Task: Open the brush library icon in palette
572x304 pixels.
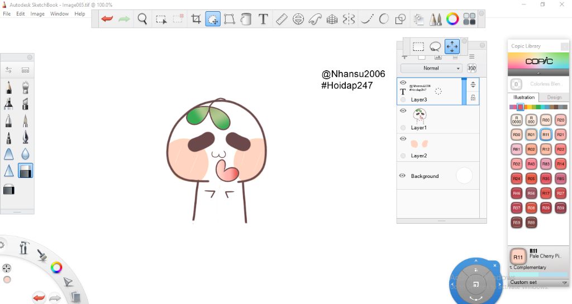Action: tap(25, 70)
